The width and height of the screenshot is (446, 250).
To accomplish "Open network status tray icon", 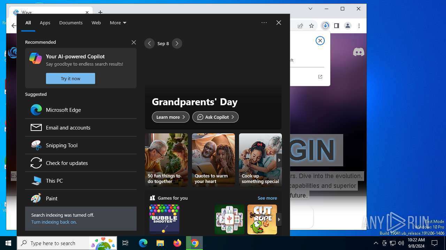I will [x=392, y=243].
